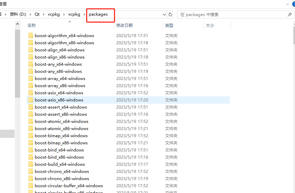Image resolution: width=295 pixels, height=193 pixels.
Task: Select the boost-bimap_x86-windows folder name
Action: tap(61, 143)
